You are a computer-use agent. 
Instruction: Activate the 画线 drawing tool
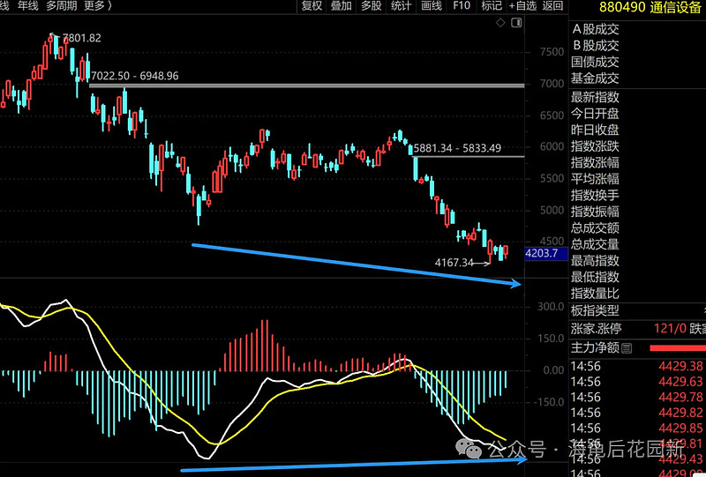pos(432,6)
